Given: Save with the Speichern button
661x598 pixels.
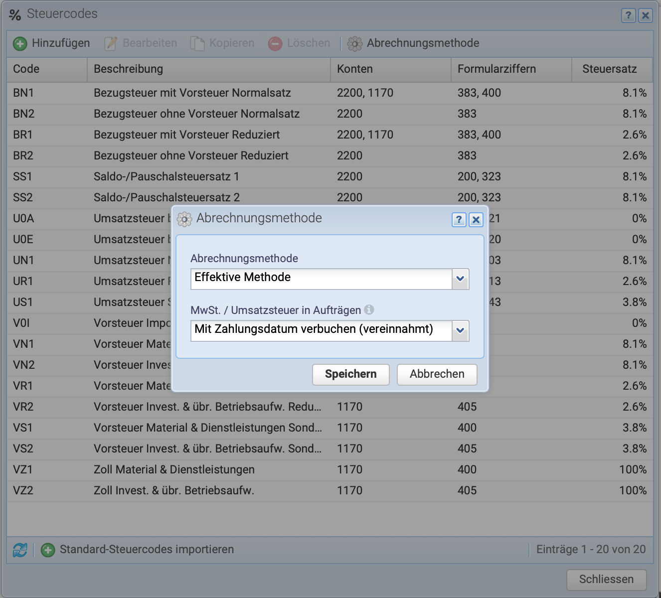Looking at the screenshot, I should pos(351,374).
